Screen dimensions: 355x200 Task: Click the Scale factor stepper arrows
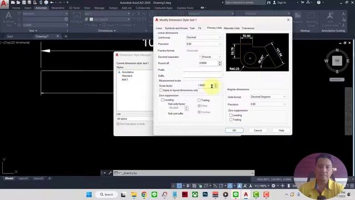[216, 86]
